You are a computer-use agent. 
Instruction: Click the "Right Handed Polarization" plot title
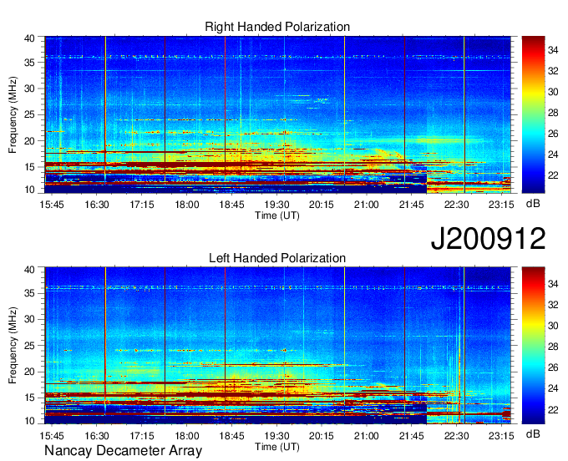[x=277, y=27]
